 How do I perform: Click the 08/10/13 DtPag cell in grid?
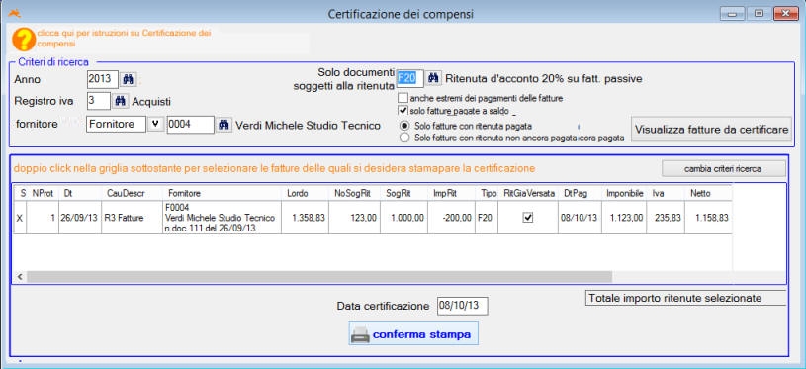click(x=580, y=218)
